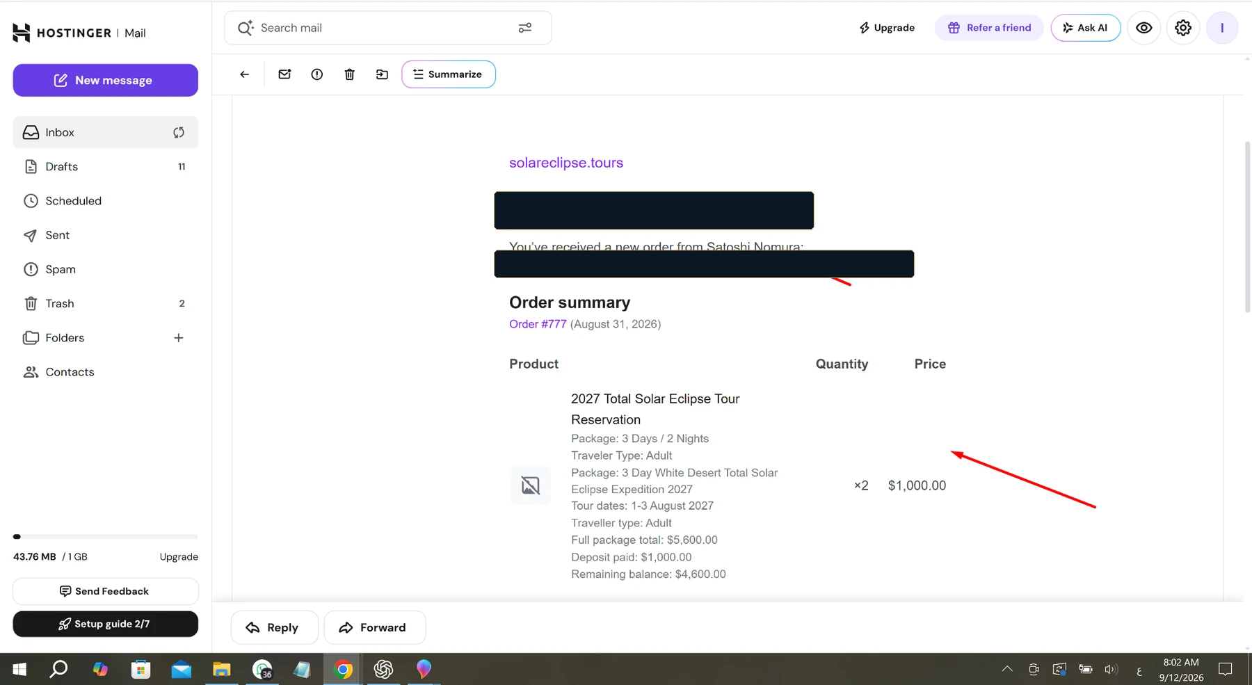Image resolution: width=1252 pixels, height=685 pixels.
Task: Expand the Folders section
Action: (65, 337)
